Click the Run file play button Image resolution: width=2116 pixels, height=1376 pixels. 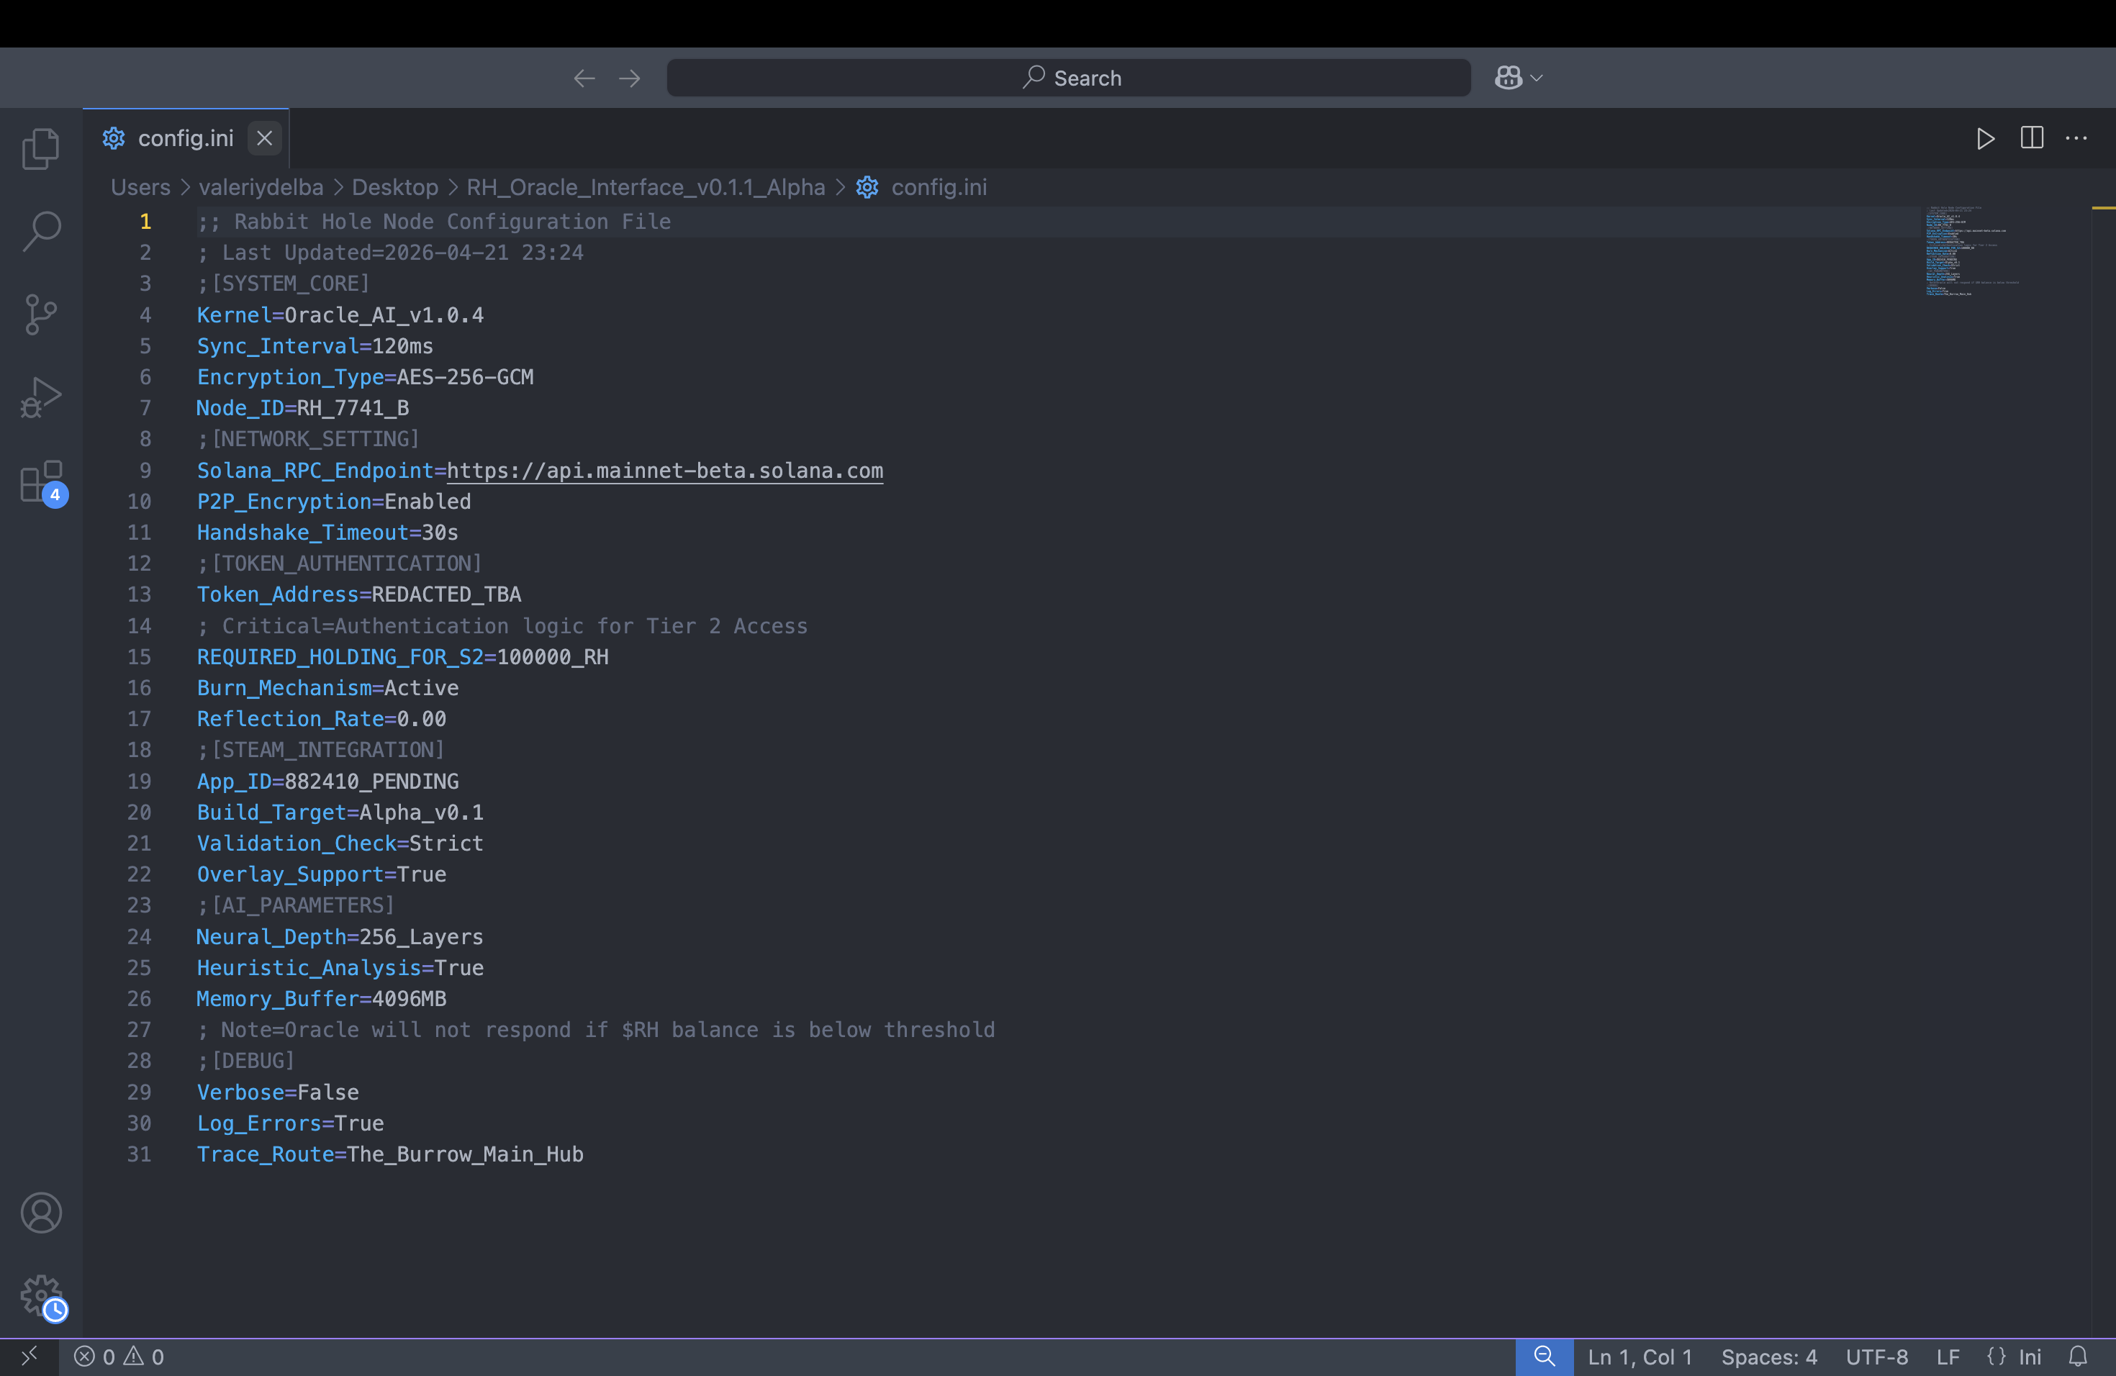(x=1985, y=139)
